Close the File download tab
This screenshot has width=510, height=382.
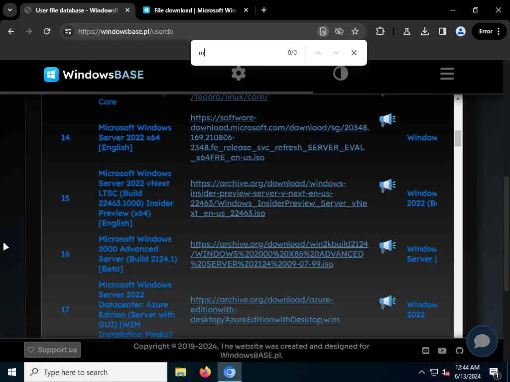(x=246, y=10)
